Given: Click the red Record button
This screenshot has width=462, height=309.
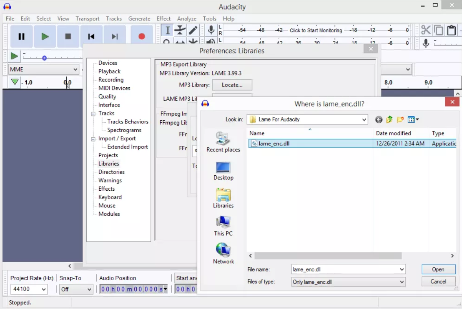Looking at the screenshot, I should point(142,36).
